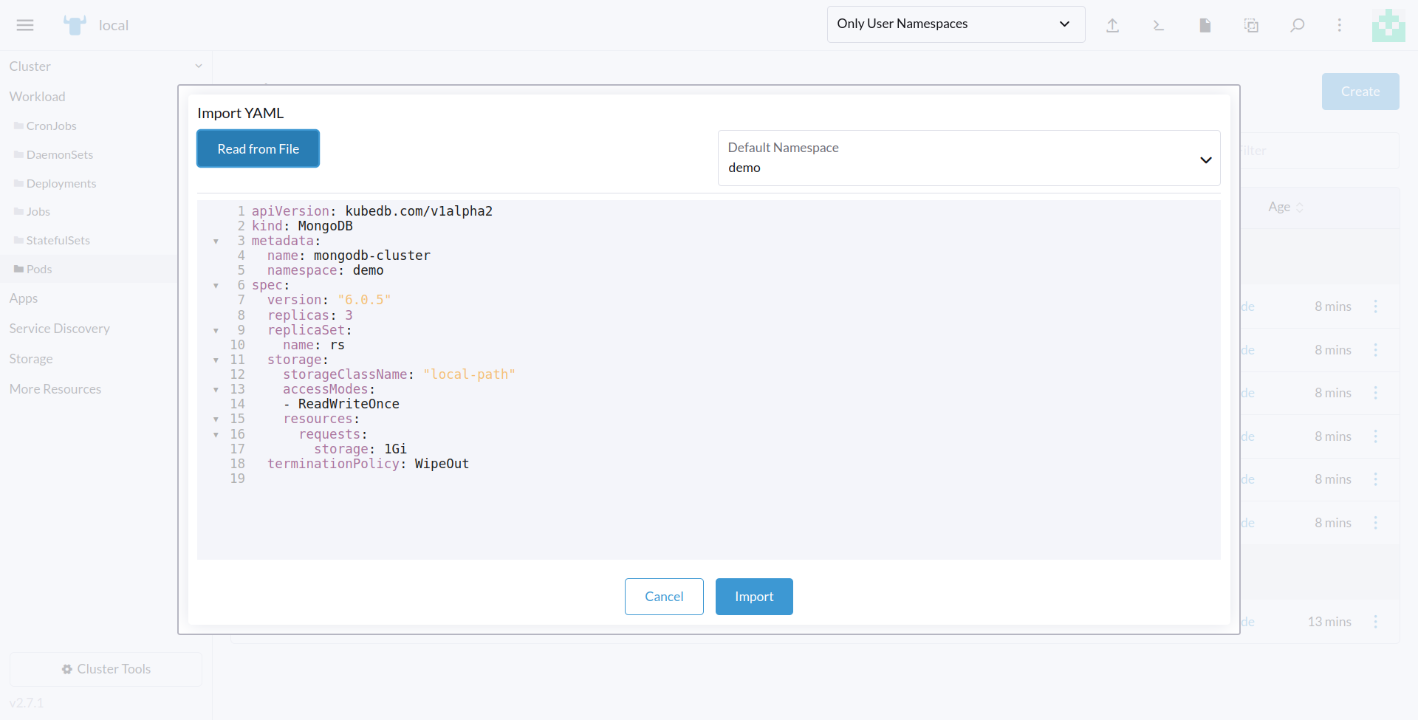Click inside the YAML editor on terminationPolicy line
Screen dimensions: 1418x720
(x=368, y=464)
